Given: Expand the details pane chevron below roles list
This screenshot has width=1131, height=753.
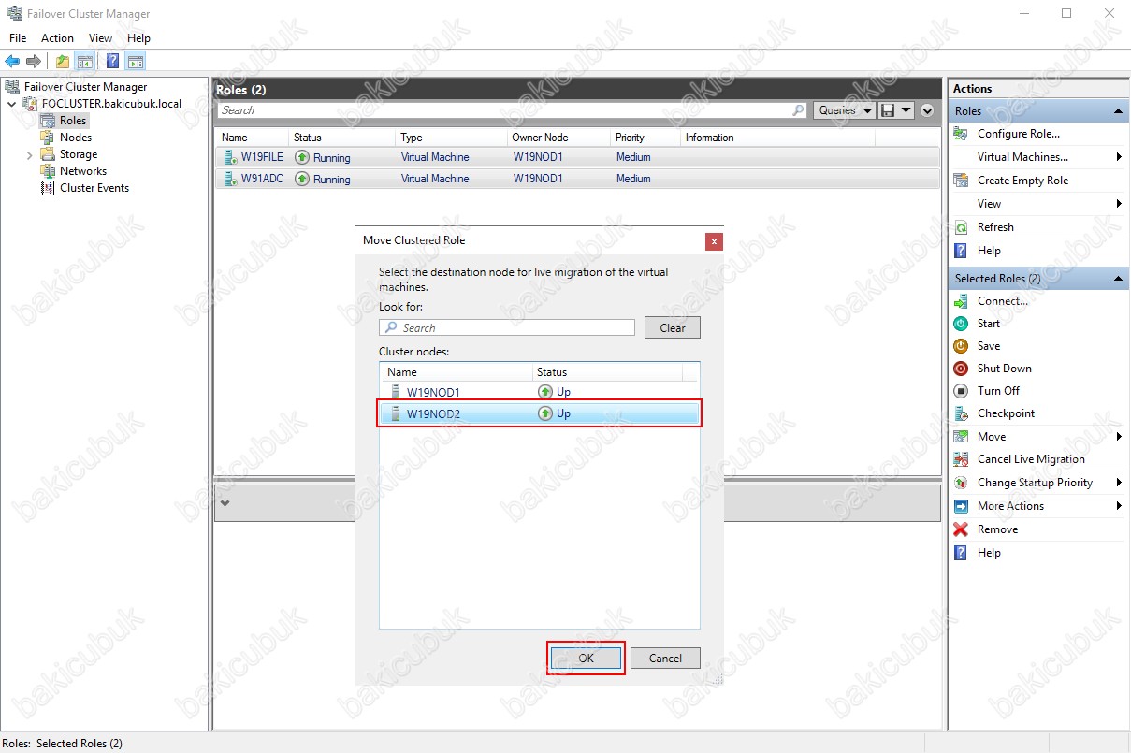Looking at the screenshot, I should [223, 503].
